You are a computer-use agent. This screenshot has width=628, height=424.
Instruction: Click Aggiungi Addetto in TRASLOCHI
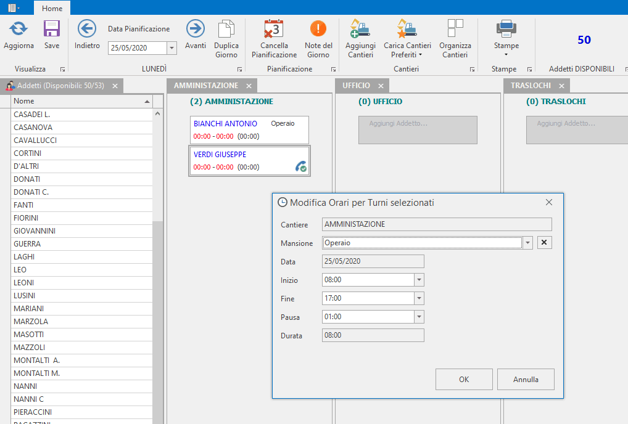click(x=577, y=130)
